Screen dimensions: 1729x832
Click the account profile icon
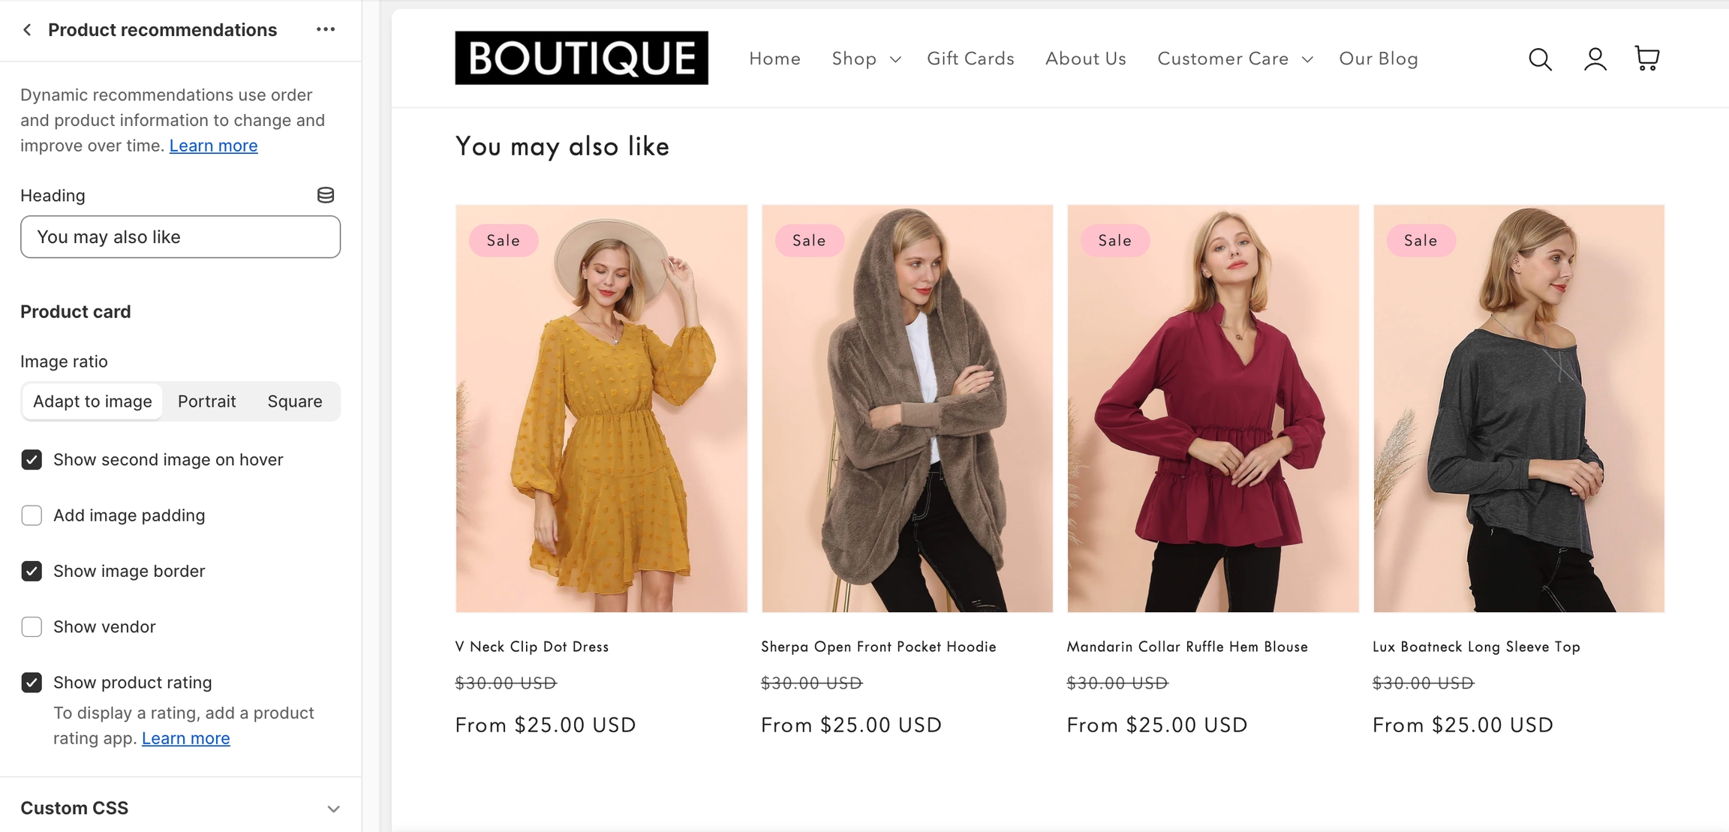tap(1595, 59)
